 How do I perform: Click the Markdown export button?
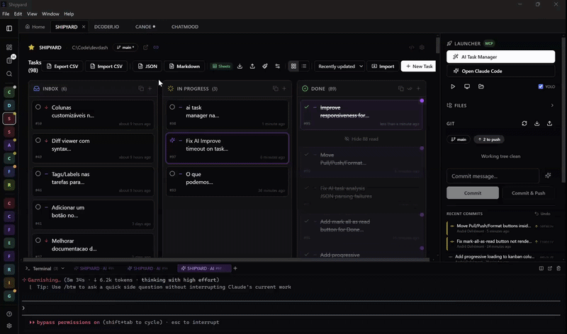(x=184, y=66)
